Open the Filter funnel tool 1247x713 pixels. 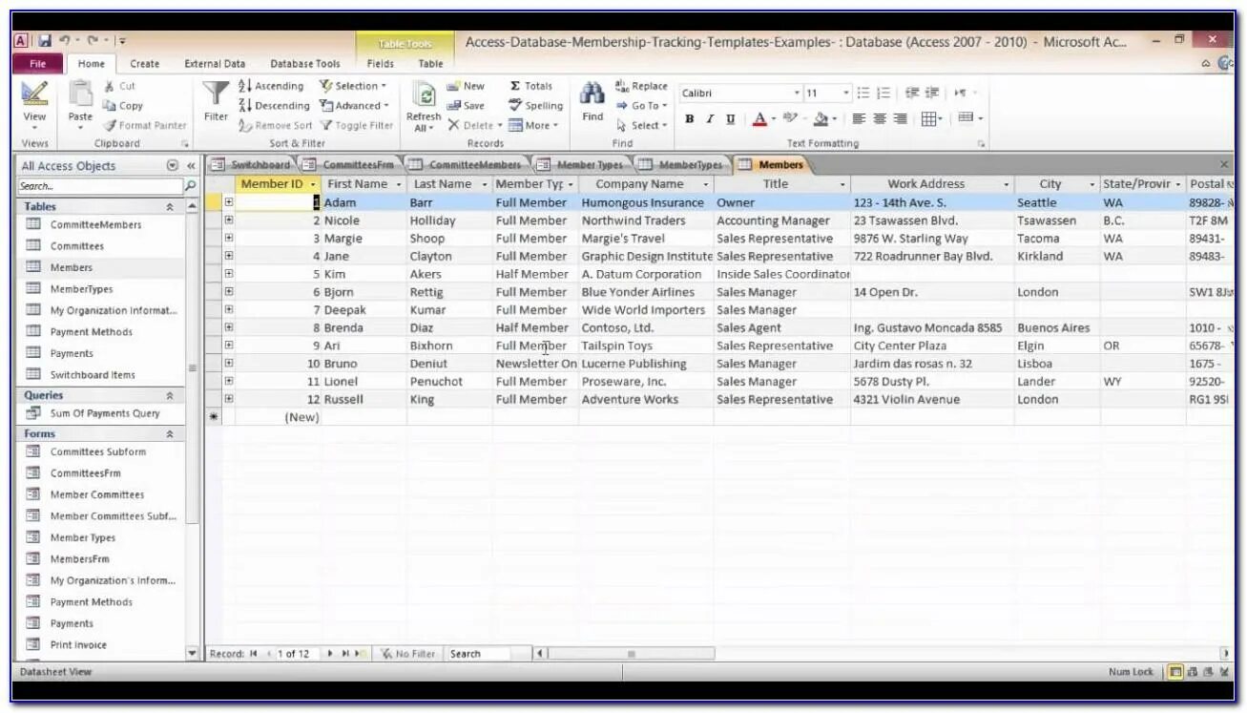[216, 101]
